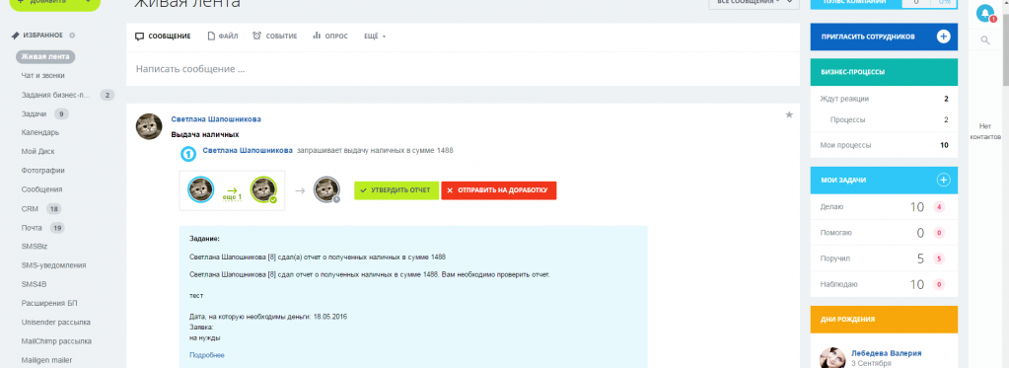This screenshot has width=1009, height=368.
Task: Open Лебедева Валерия profile link
Action: click(886, 353)
